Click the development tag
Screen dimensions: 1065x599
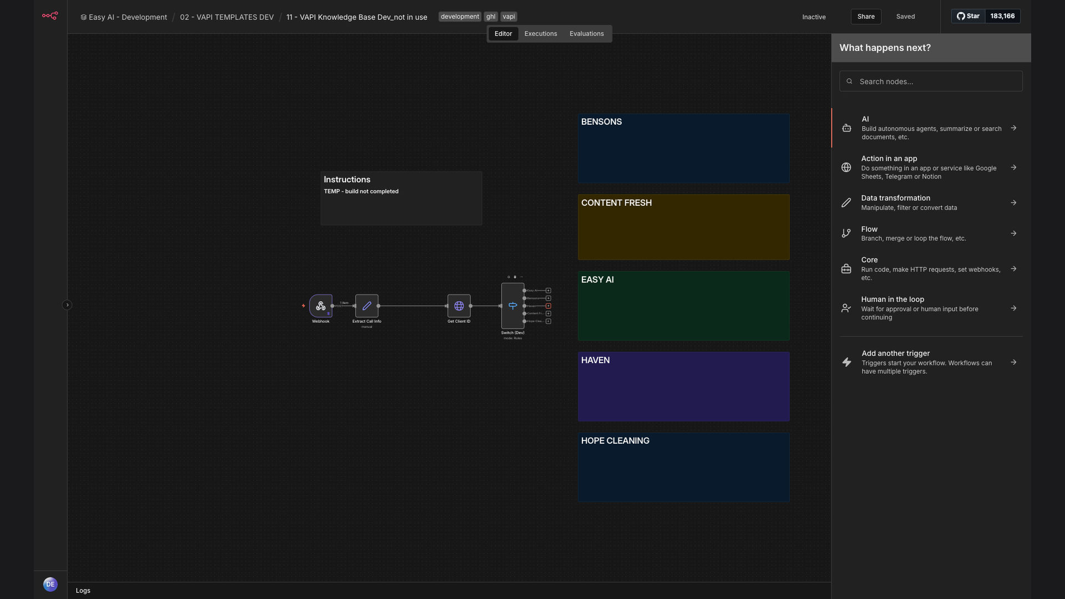460,17
